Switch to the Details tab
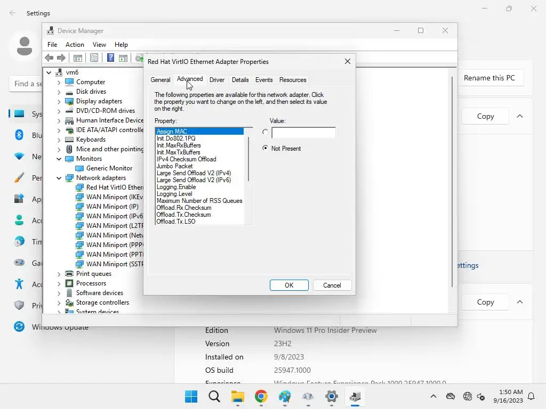Screen dimensions: 546x409 [240, 80]
